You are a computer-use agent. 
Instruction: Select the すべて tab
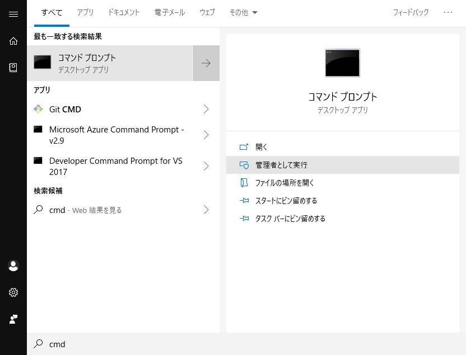point(52,12)
